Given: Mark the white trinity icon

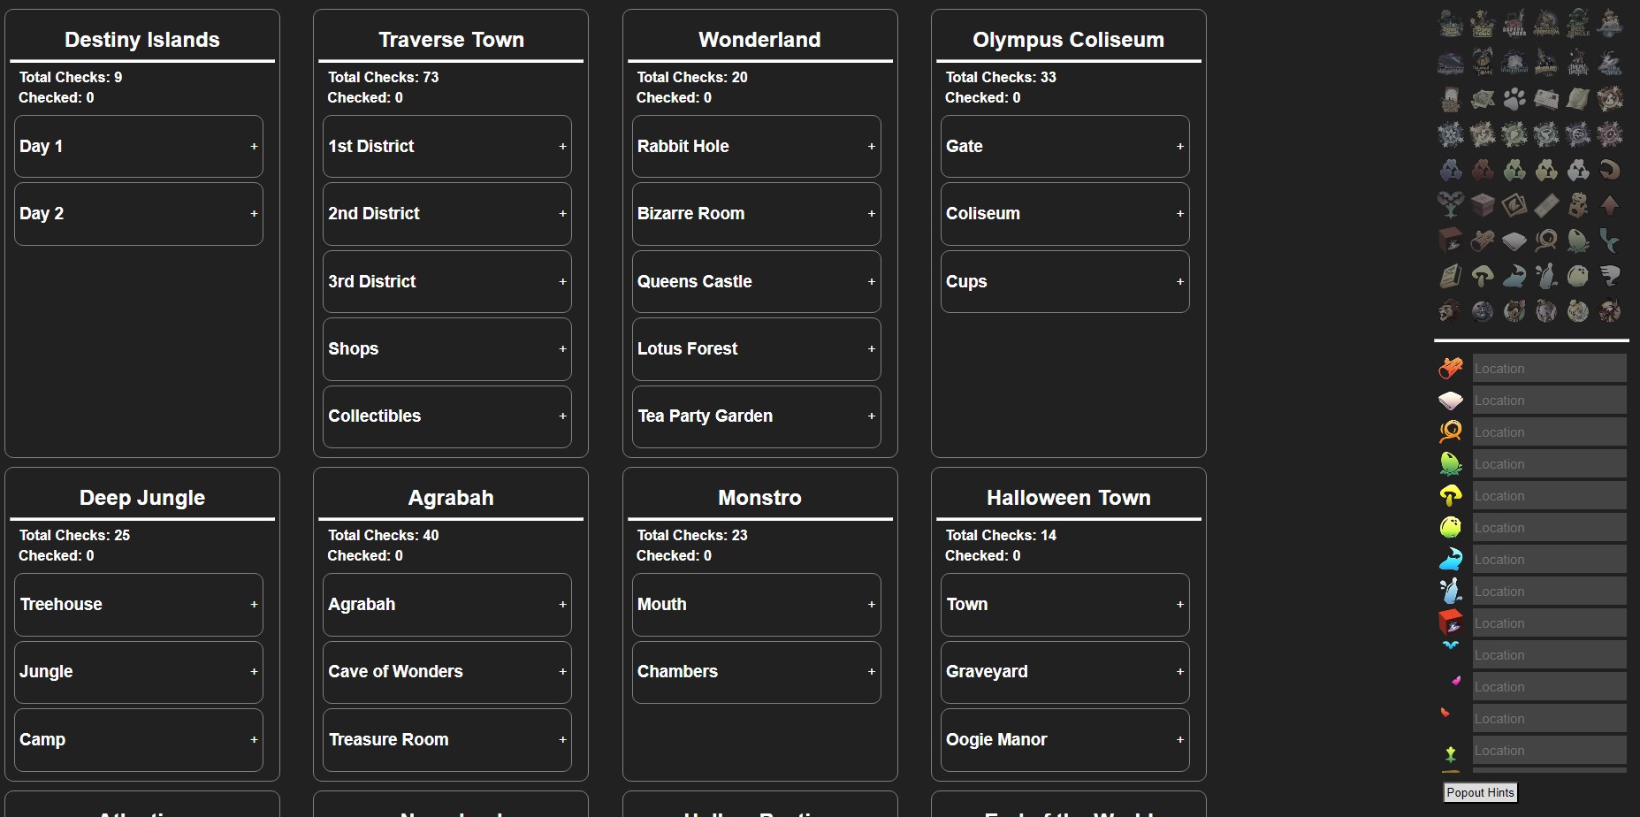Looking at the screenshot, I should point(1578,170).
